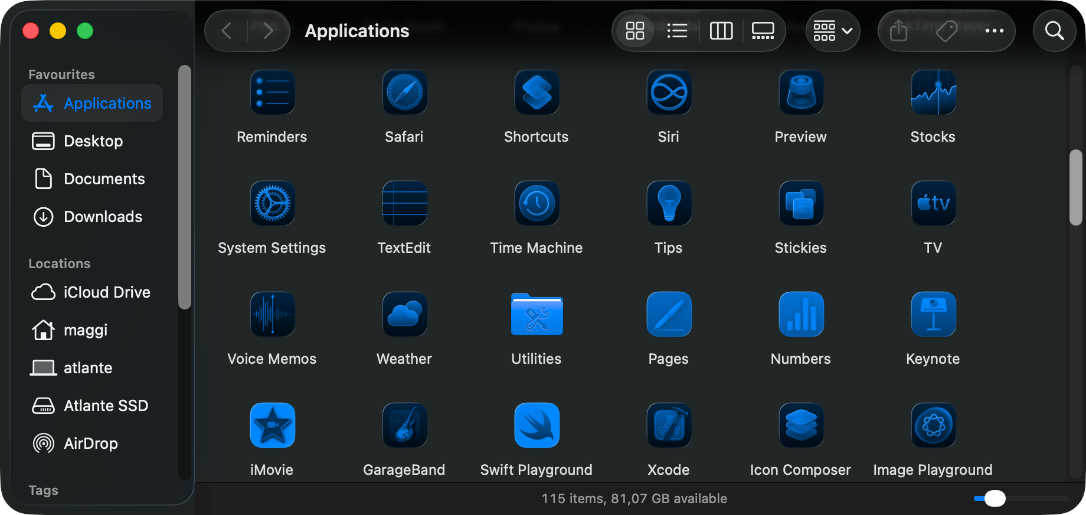Image resolution: width=1086 pixels, height=515 pixels.
Task: Select the iMovie app icon
Action: 272,425
